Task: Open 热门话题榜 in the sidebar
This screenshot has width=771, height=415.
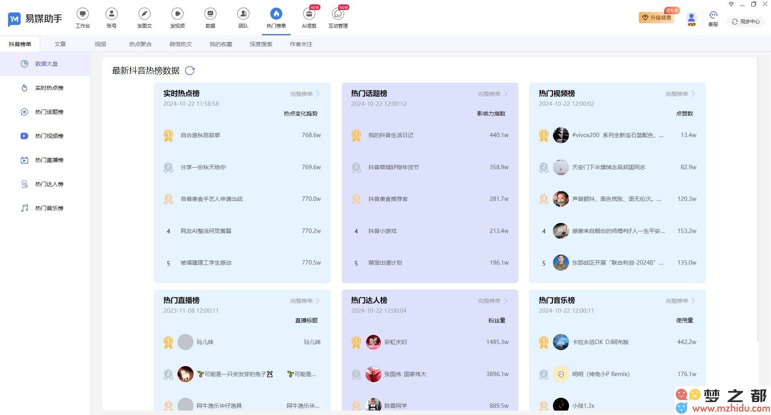Action: [x=45, y=112]
